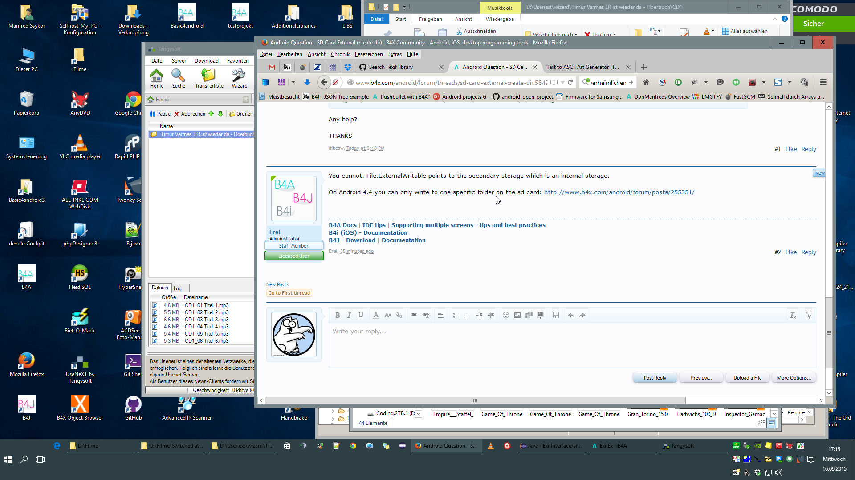Open the Firefox hamburger menu
The width and height of the screenshot is (855, 480).
[x=823, y=82]
